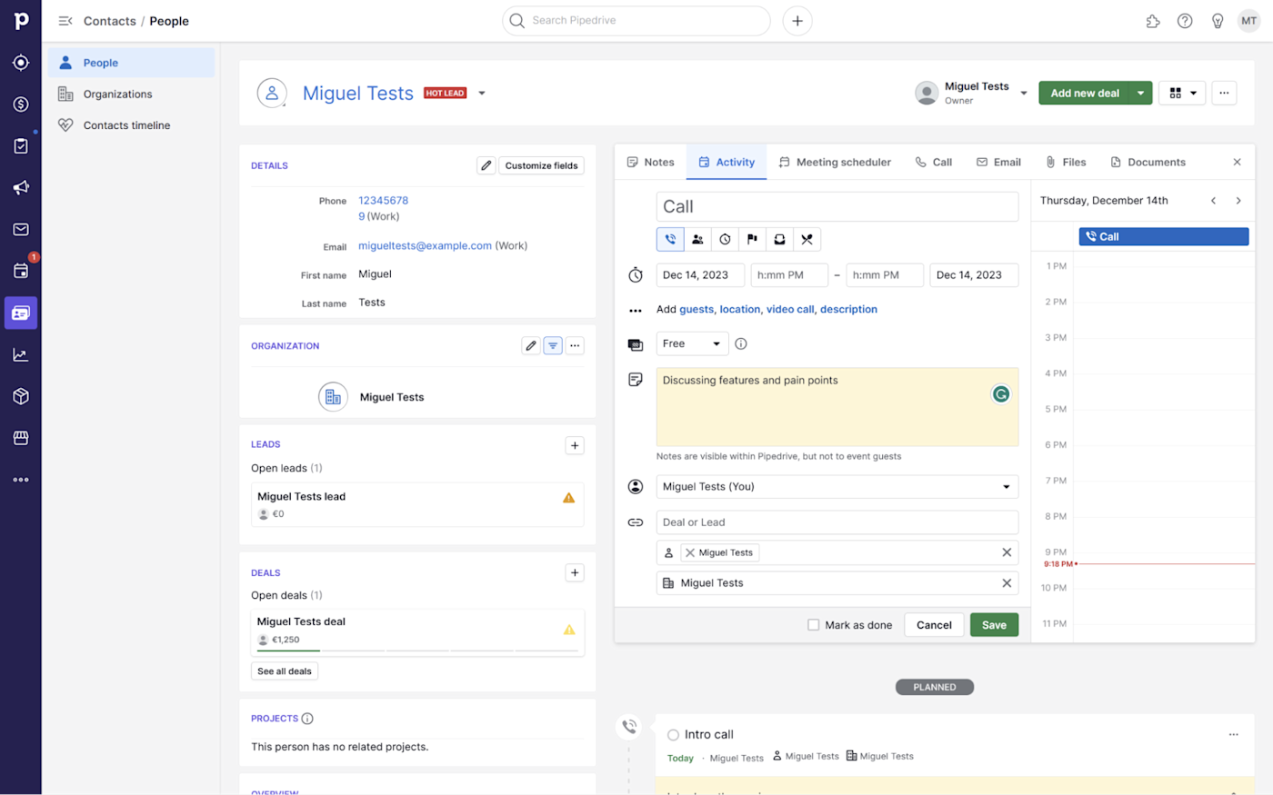Open the More options dots in sidebar
1273x795 pixels.
(x=21, y=480)
